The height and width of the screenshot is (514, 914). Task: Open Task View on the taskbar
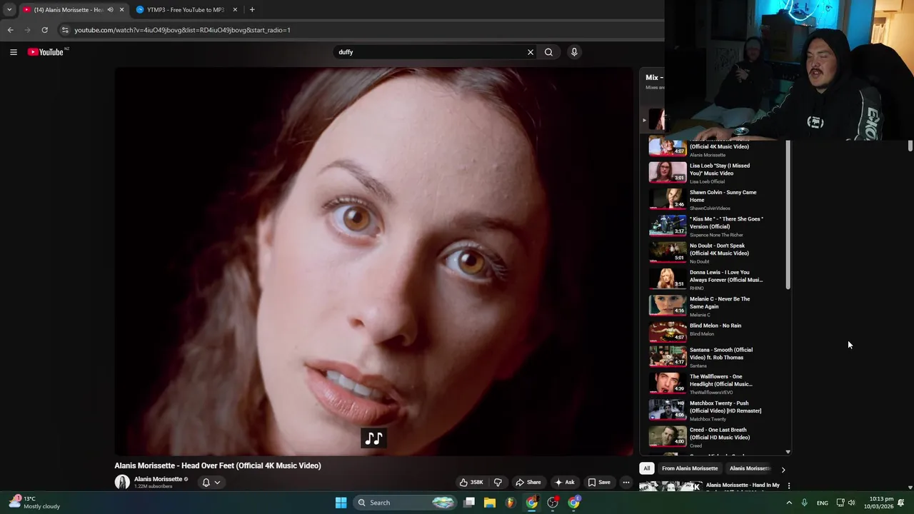click(x=469, y=503)
